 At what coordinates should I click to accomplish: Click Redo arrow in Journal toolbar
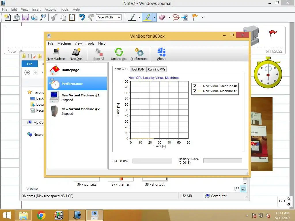point(91,17)
